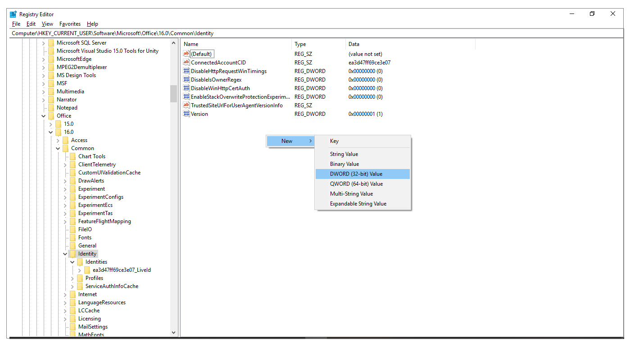
Task: Expand the Access key
Action: [58, 140]
